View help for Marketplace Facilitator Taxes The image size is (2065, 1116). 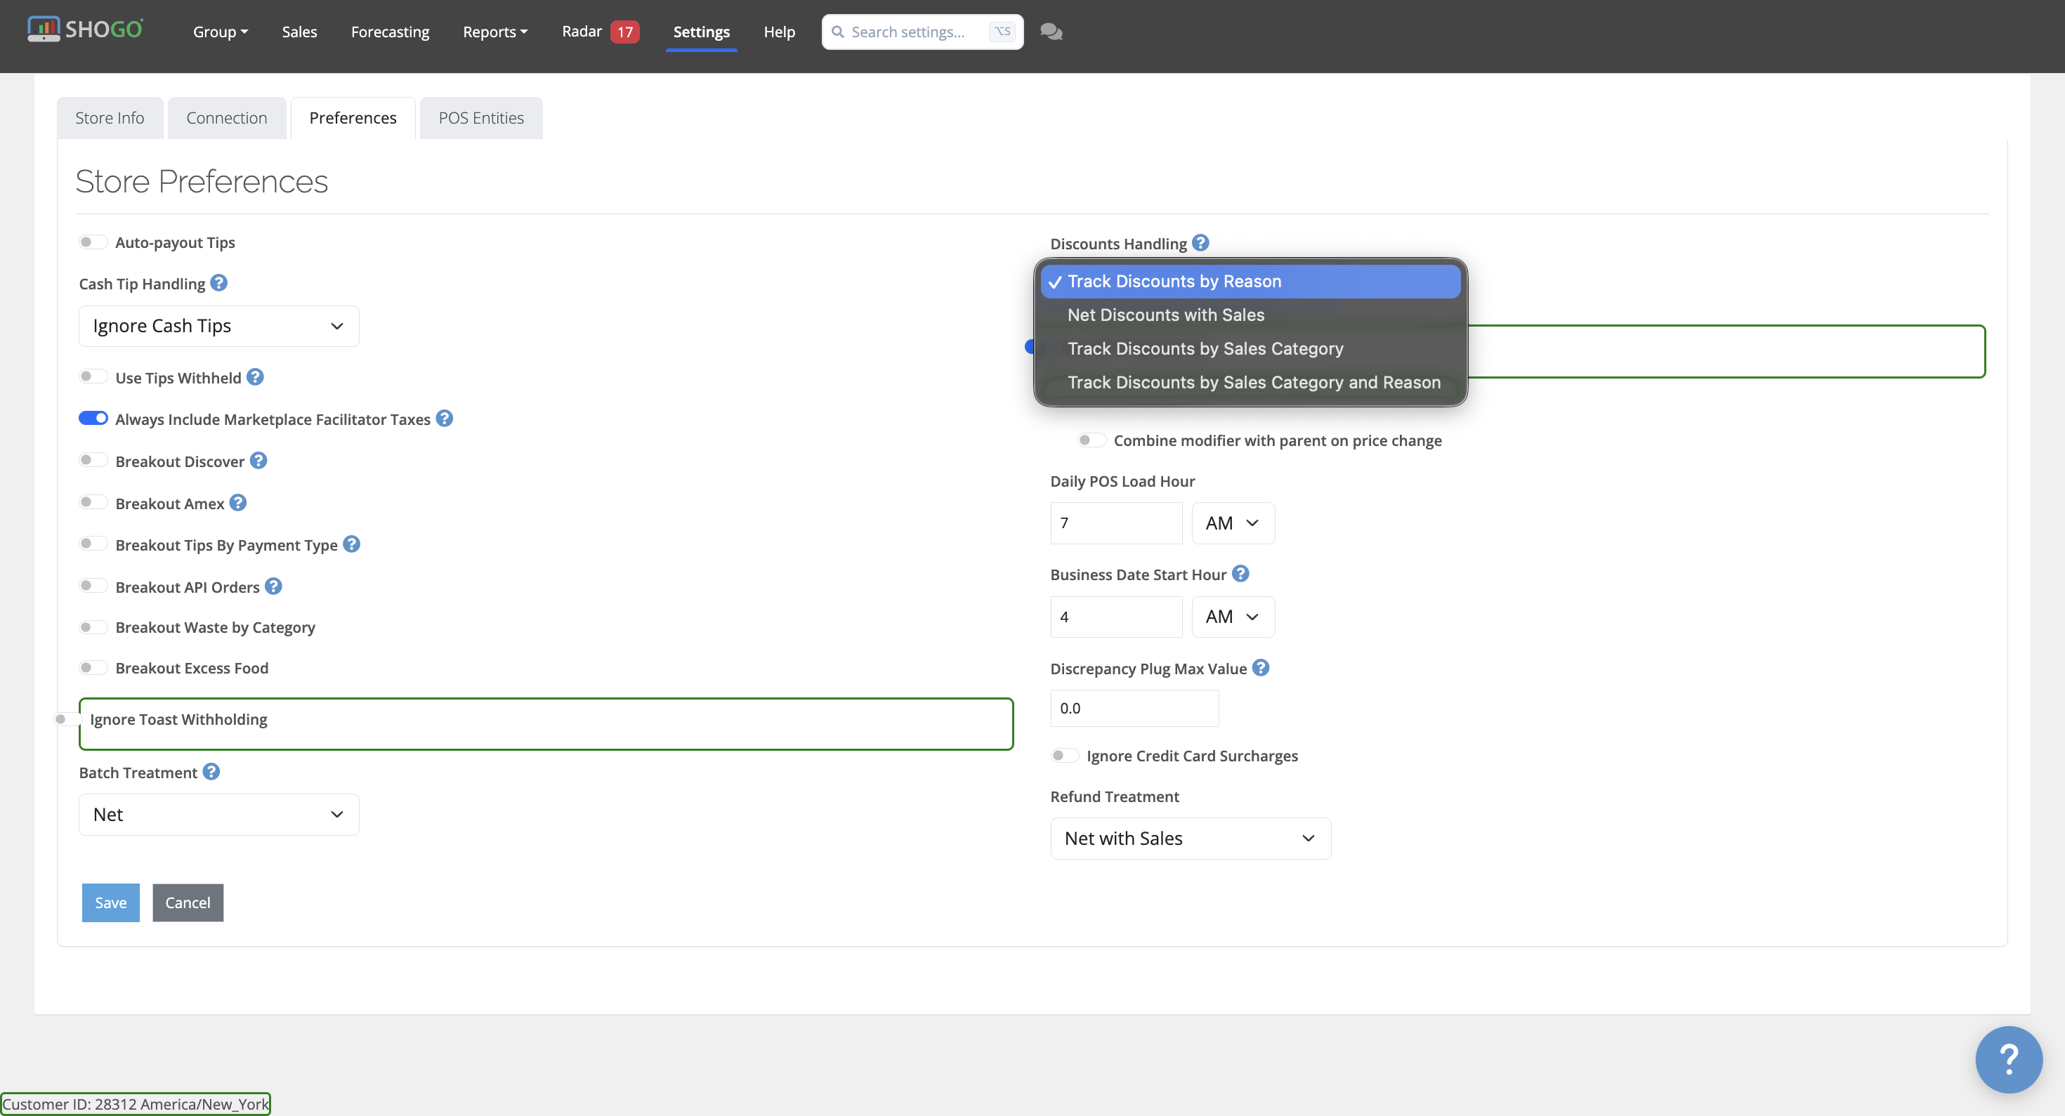click(444, 419)
